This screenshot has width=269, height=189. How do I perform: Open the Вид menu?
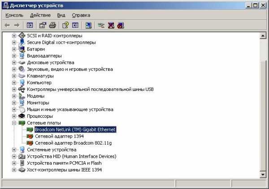tap(61, 15)
